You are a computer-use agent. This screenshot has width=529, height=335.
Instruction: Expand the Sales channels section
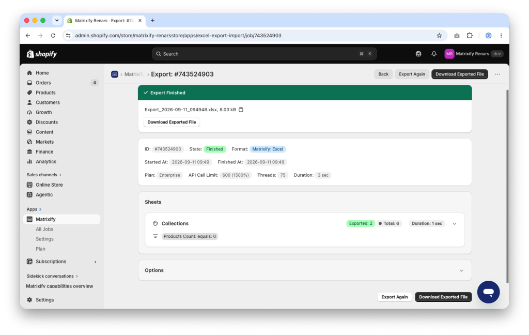pos(44,175)
